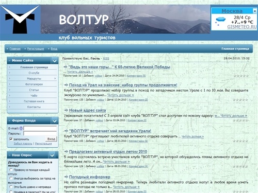The image size is (258, 193).
Task: Click Читать дальше under Ведь это наши горы
Action: (80, 72)
